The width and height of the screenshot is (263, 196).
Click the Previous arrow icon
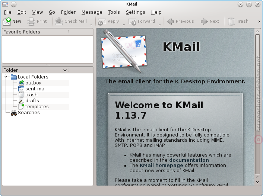170,22
